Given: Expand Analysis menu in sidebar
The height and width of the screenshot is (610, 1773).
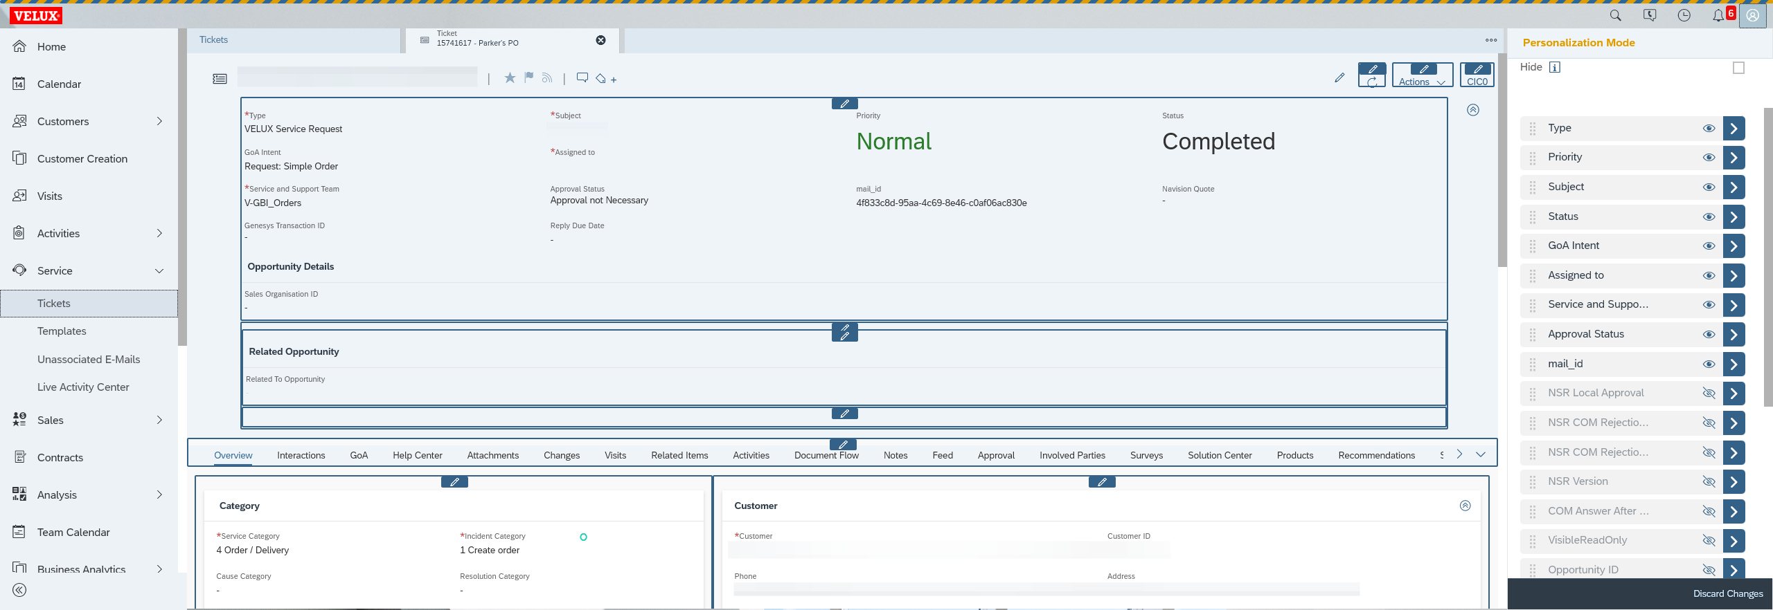Looking at the screenshot, I should point(159,495).
